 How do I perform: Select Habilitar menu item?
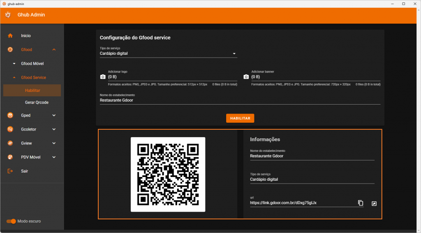pos(32,90)
